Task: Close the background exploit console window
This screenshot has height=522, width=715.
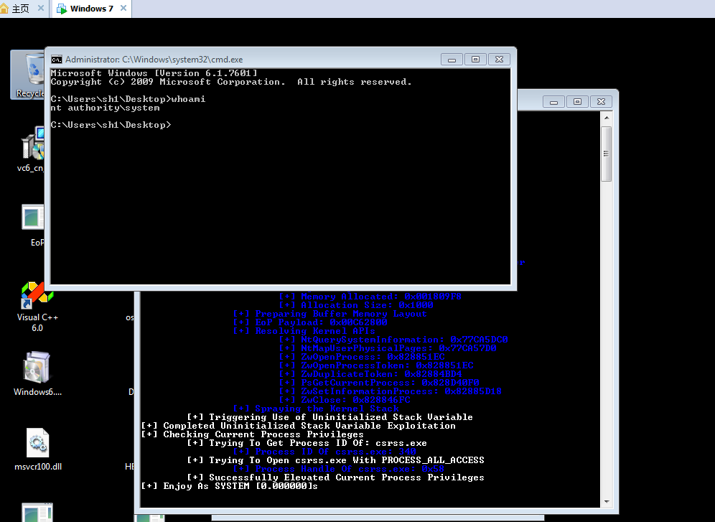Action: pos(602,102)
